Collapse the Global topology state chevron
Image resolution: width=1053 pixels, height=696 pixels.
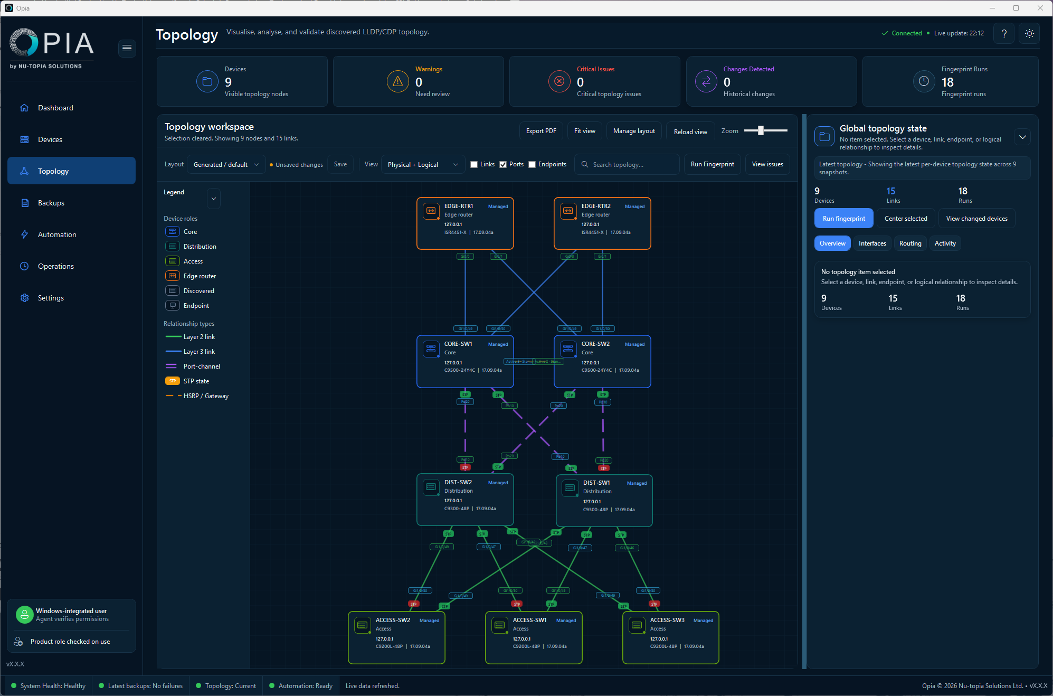1022,137
